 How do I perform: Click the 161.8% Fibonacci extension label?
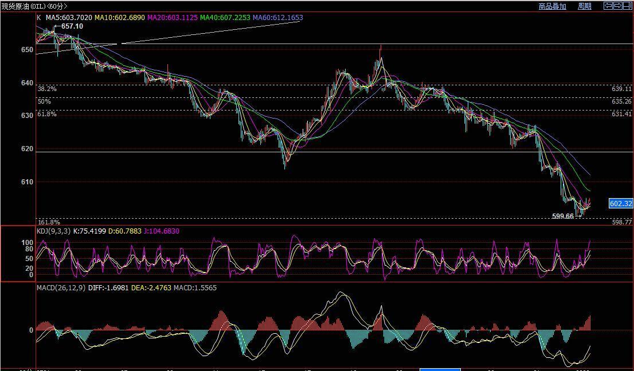tap(49, 222)
